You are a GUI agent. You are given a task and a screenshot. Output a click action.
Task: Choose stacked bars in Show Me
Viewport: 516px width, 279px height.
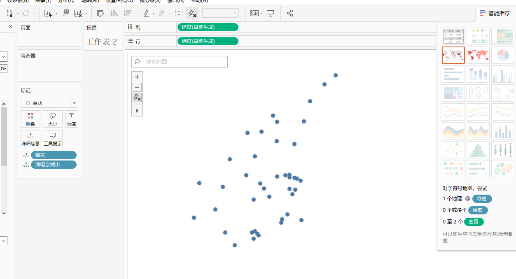[x=478, y=74]
